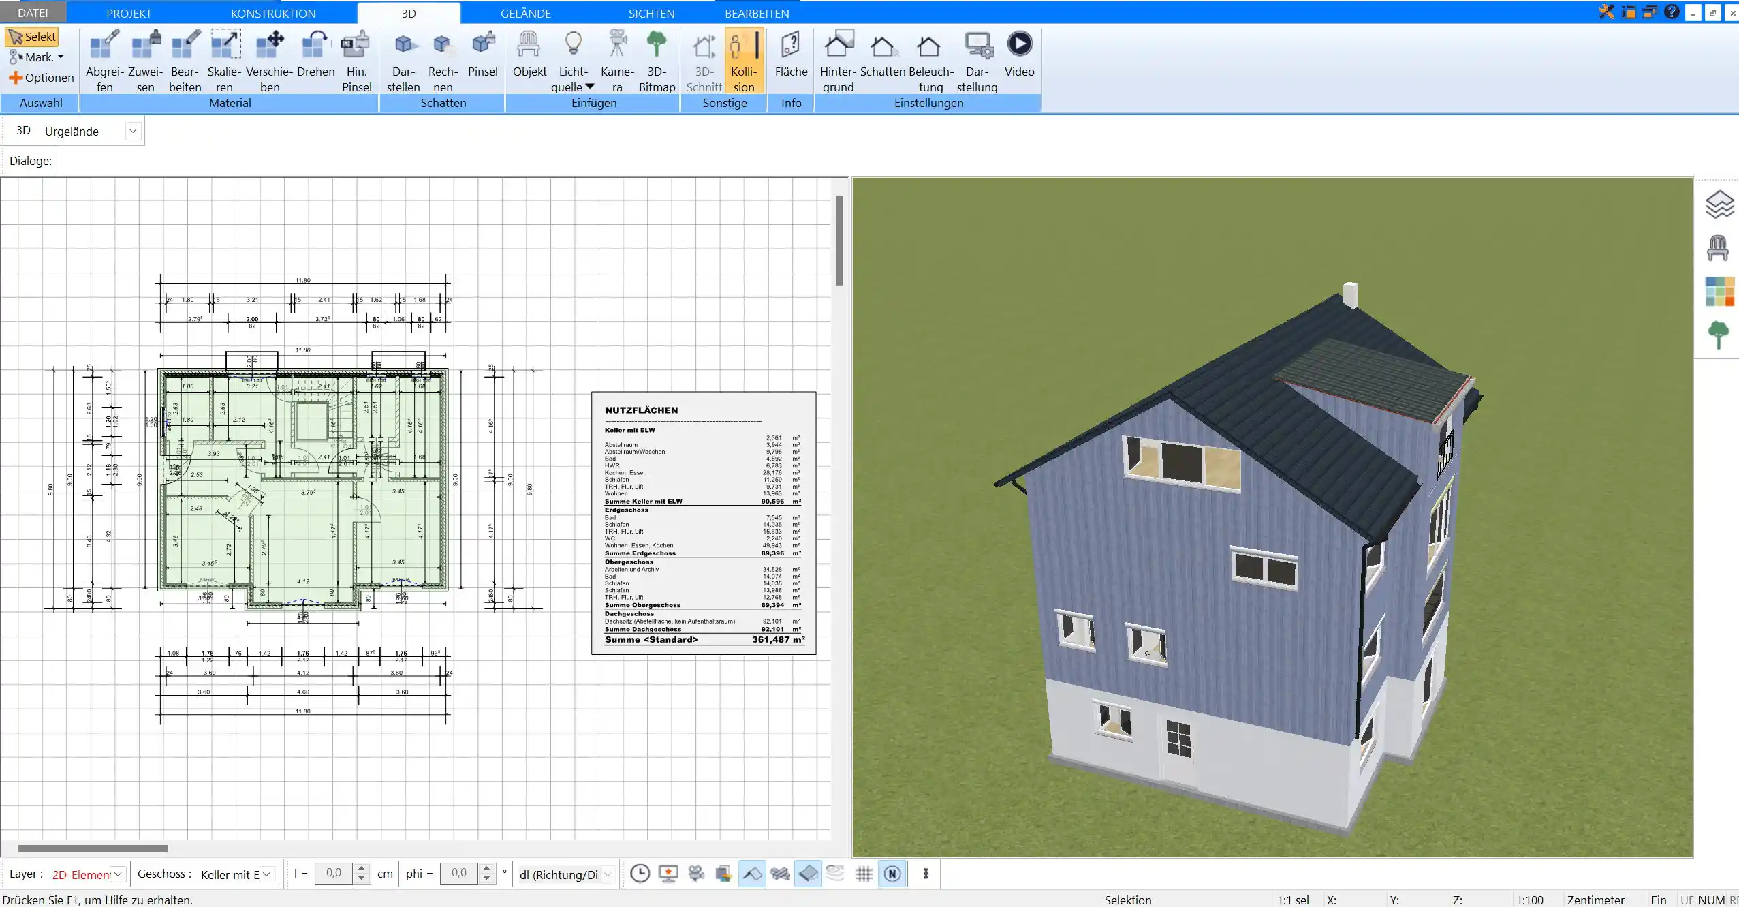Click the shadow Rechnen icon
The image size is (1739, 907).
443,61
